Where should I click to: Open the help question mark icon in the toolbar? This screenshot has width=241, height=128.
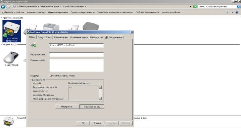coord(237,12)
